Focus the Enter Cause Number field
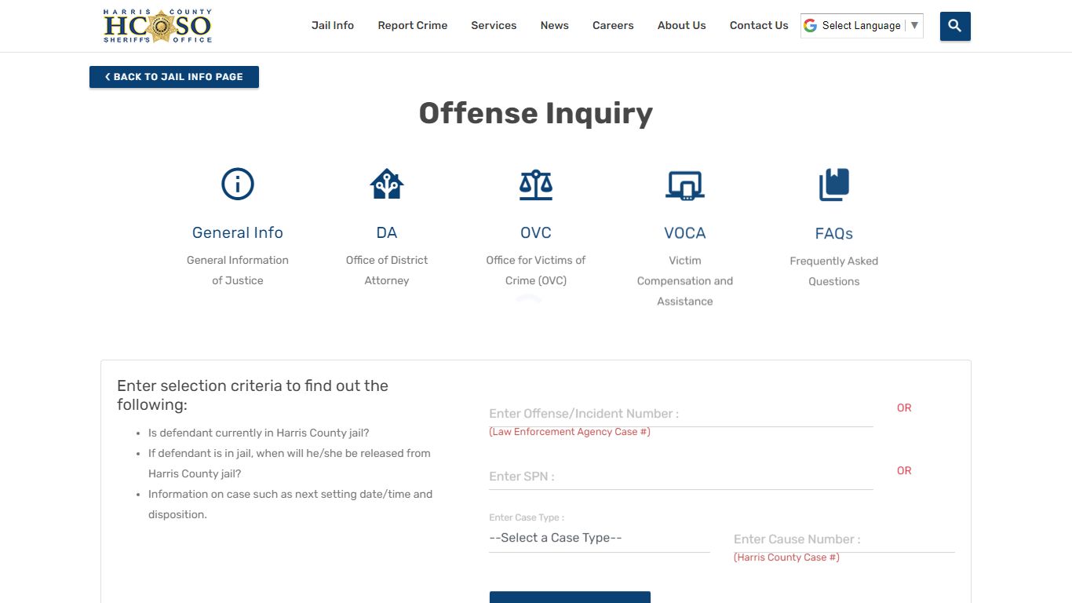The image size is (1072, 603). tap(844, 539)
